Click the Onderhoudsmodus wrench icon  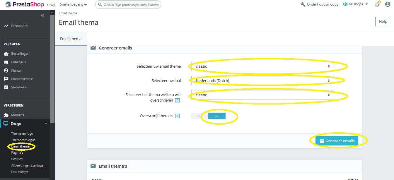(x=303, y=4)
